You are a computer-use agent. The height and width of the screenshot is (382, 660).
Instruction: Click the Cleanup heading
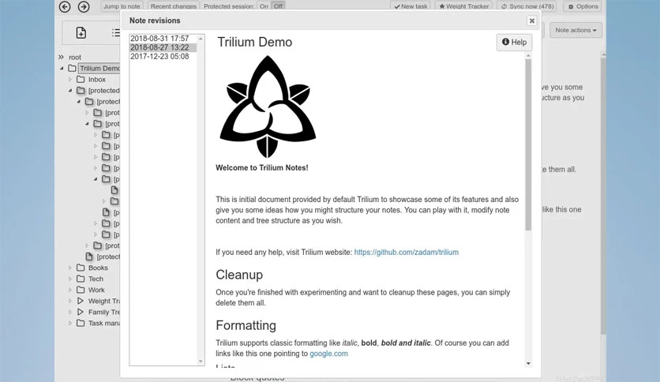(x=239, y=275)
